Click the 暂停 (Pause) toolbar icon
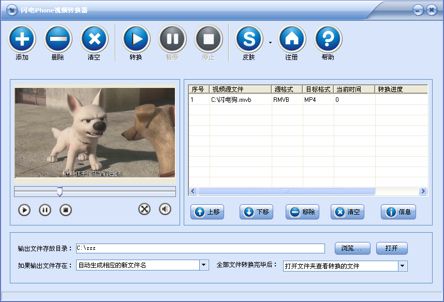This screenshot has width=444, height=302. (x=172, y=39)
